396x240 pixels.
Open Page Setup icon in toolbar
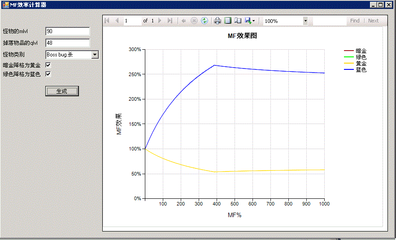238,21
